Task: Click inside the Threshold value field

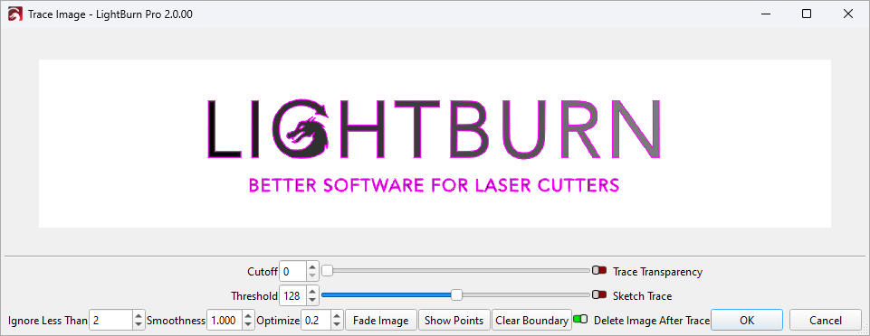Action: [x=293, y=295]
